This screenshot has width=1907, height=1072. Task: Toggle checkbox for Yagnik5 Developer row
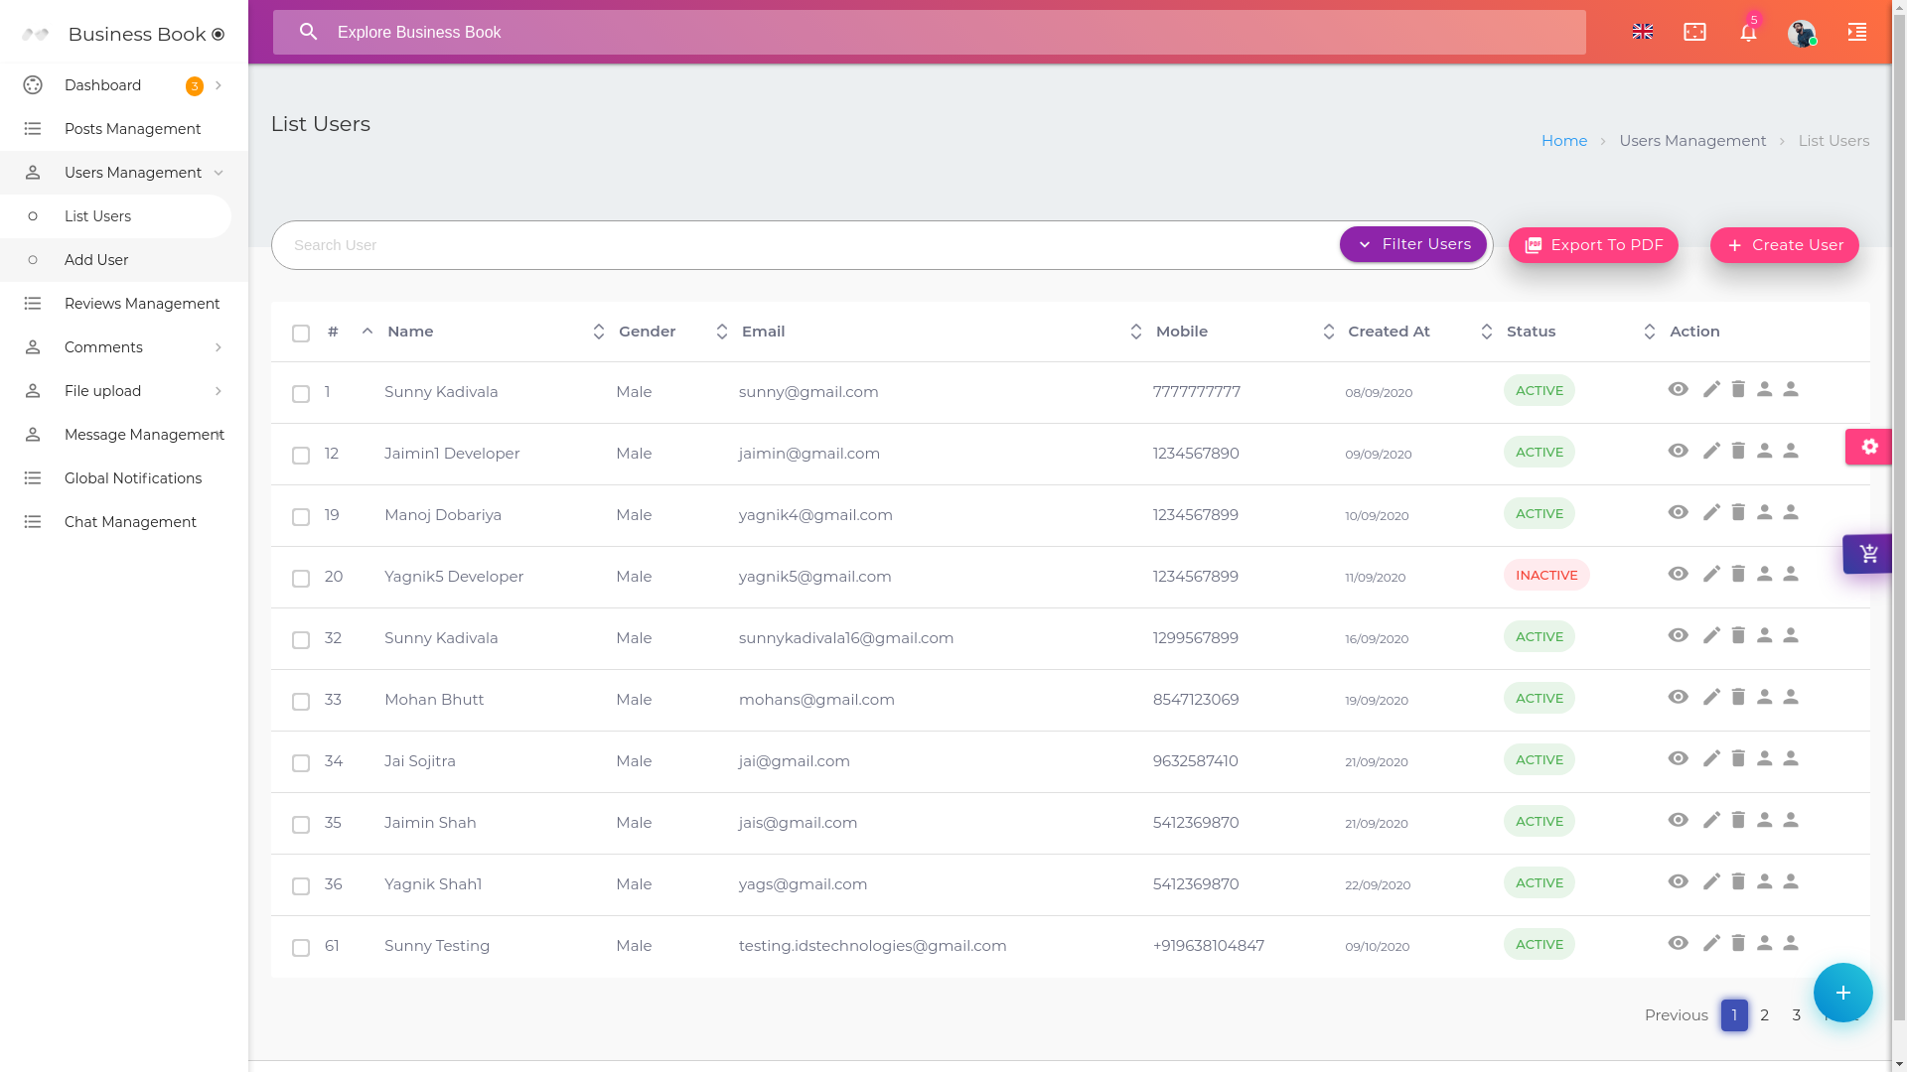300,578
